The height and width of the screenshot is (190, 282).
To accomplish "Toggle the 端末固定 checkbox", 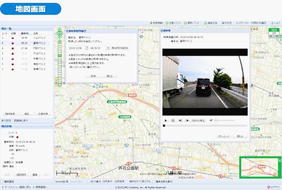I will click(3, 181).
